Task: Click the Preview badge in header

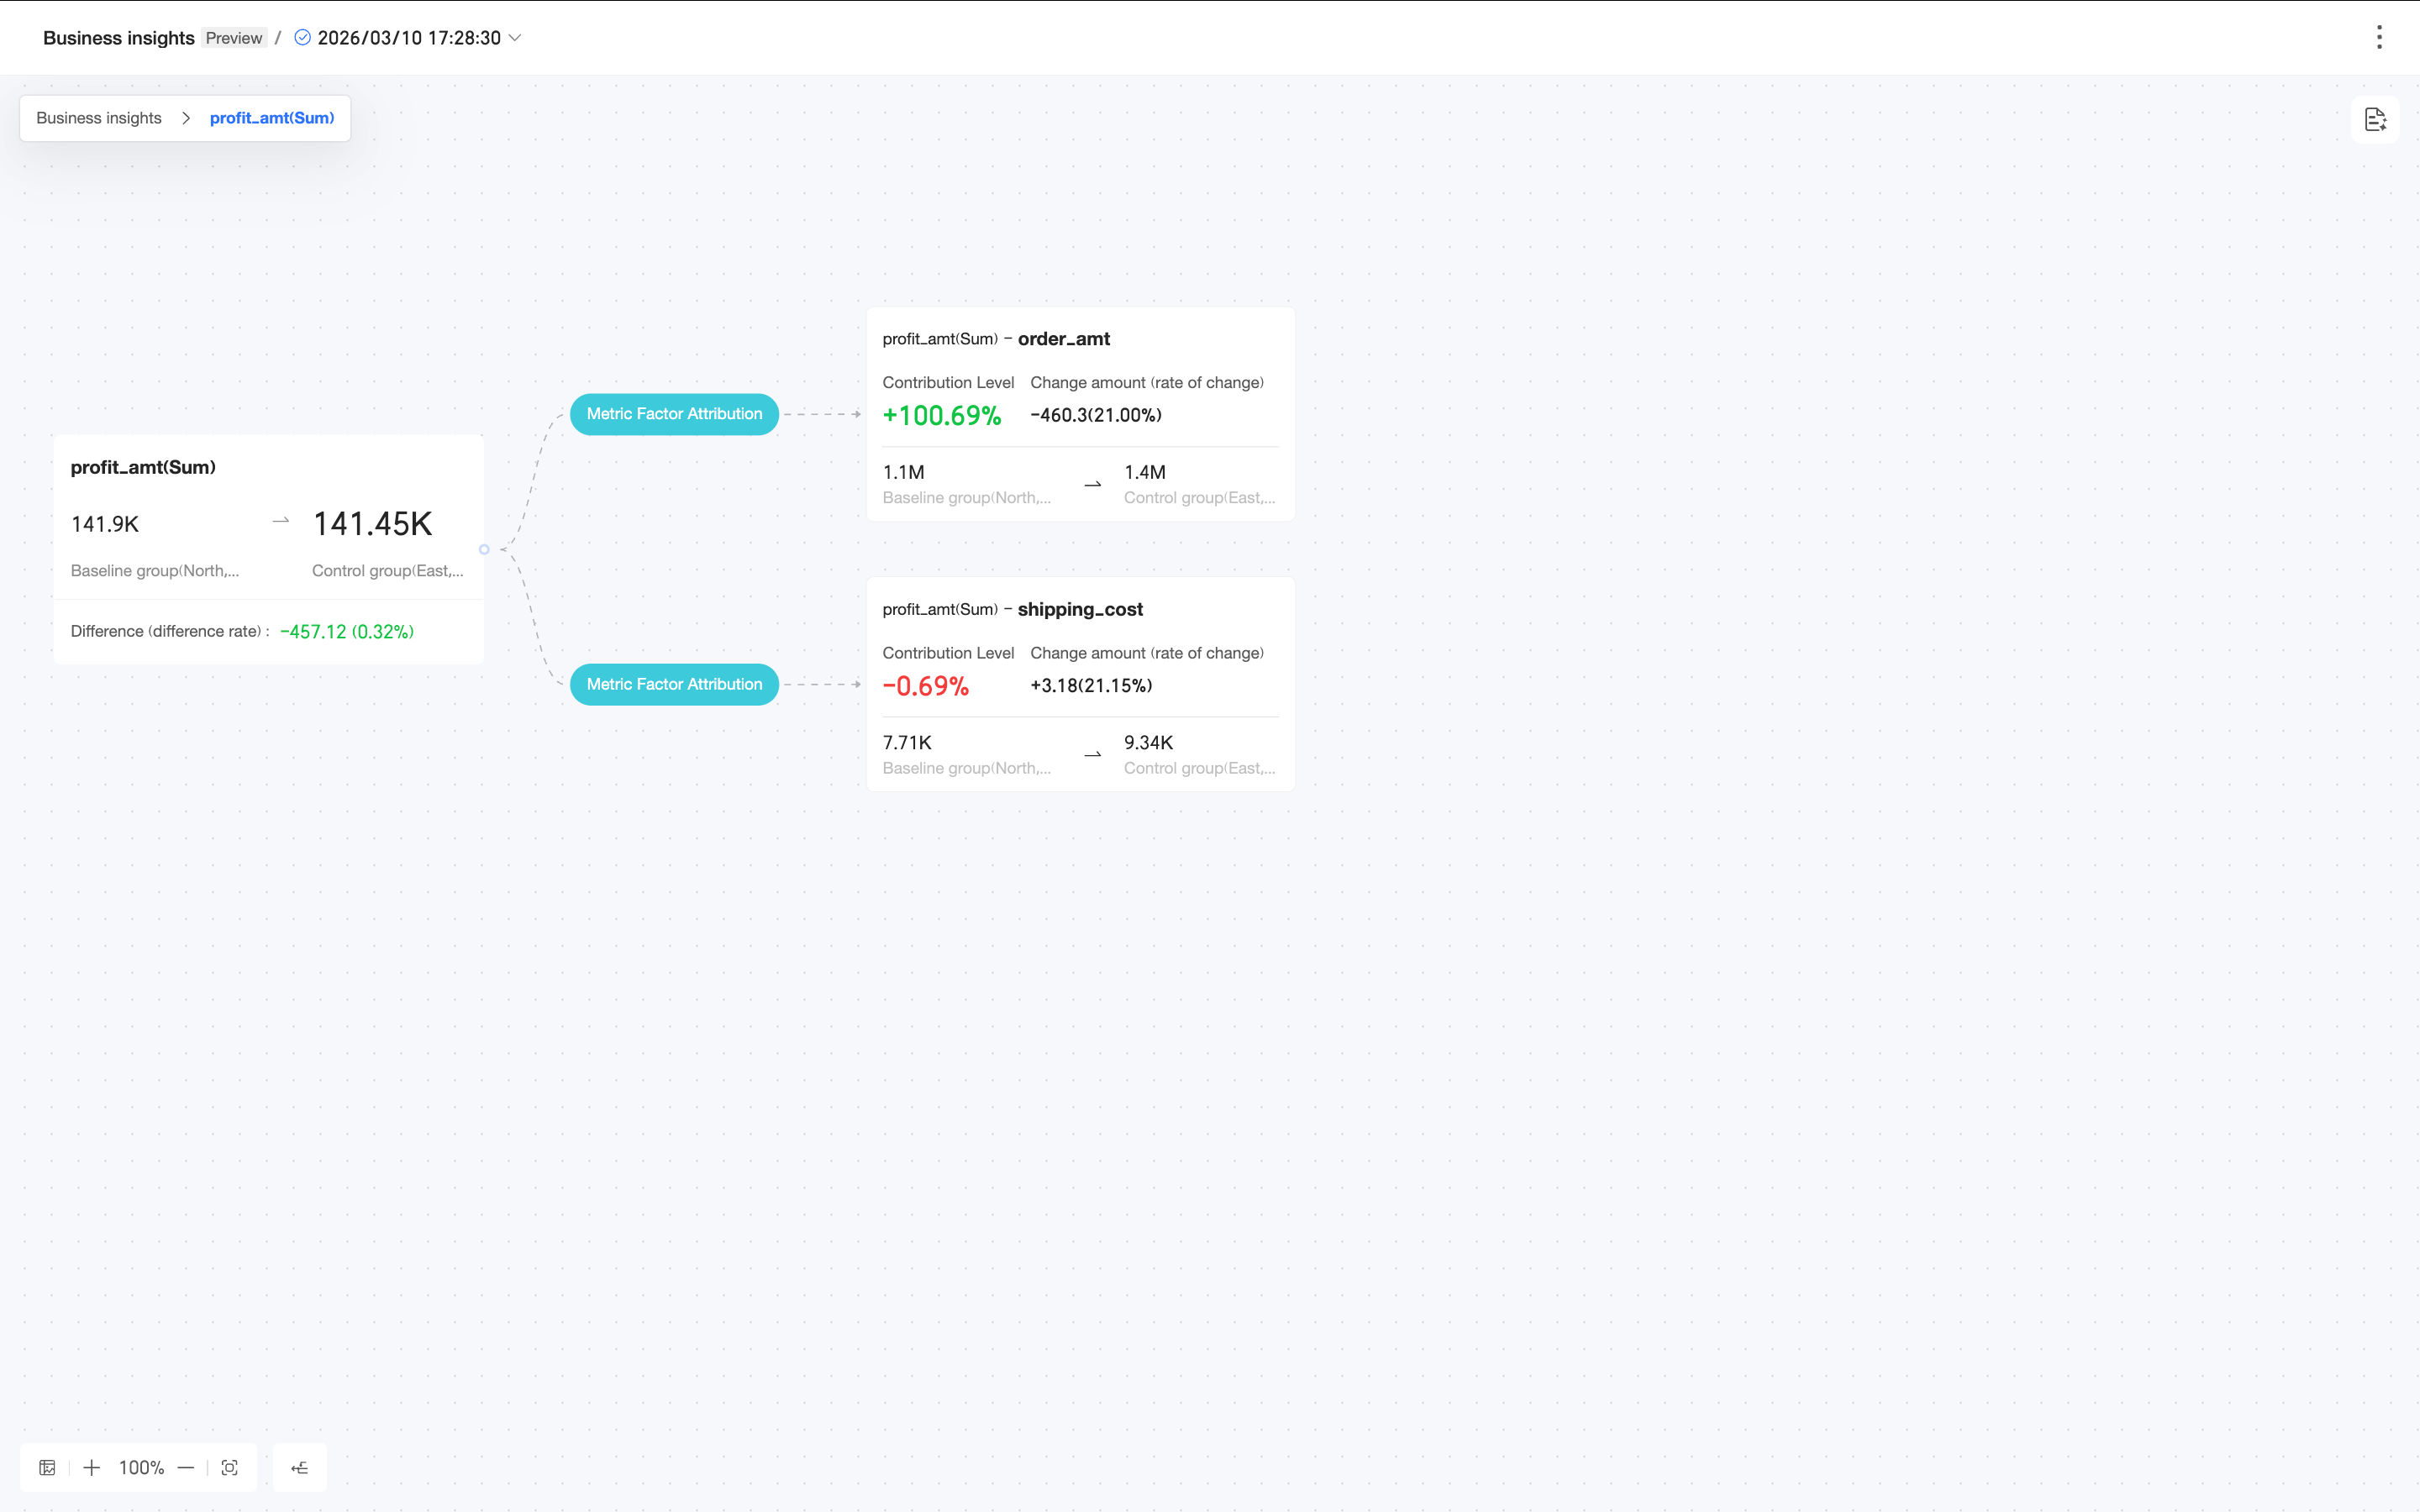Action: [x=234, y=38]
